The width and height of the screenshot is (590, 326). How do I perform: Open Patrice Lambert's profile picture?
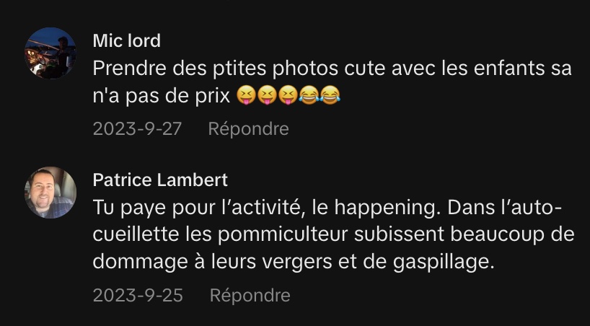pyautogui.click(x=50, y=193)
